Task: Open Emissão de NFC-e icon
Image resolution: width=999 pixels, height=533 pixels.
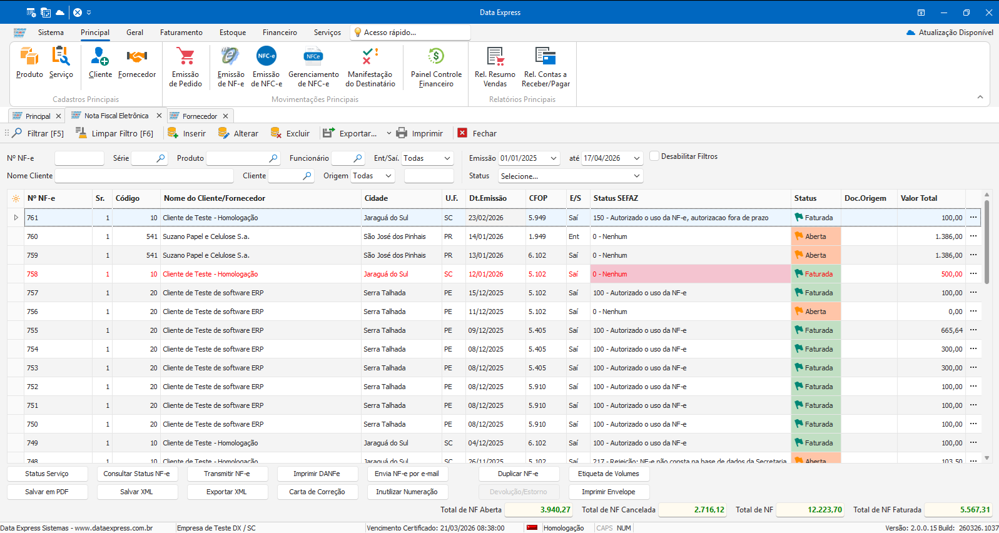Action: (x=266, y=66)
